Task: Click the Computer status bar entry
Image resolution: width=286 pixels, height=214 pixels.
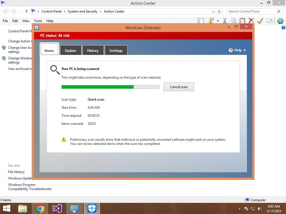Action: point(255,200)
